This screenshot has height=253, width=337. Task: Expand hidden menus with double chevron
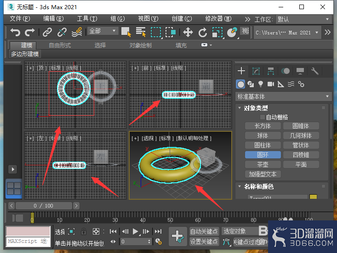[x=248, y=19]
